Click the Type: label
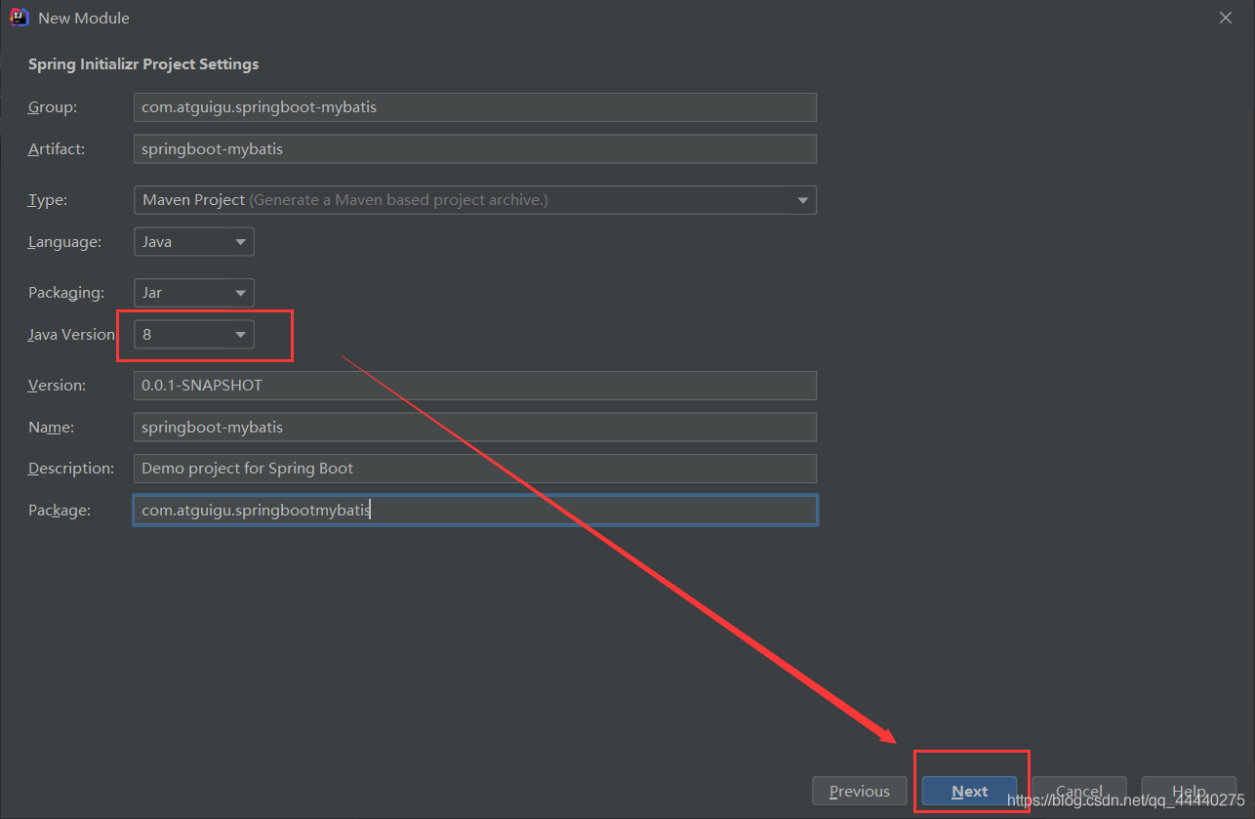The height and width of the screenshot is (819, 1255). coord(48,200)
